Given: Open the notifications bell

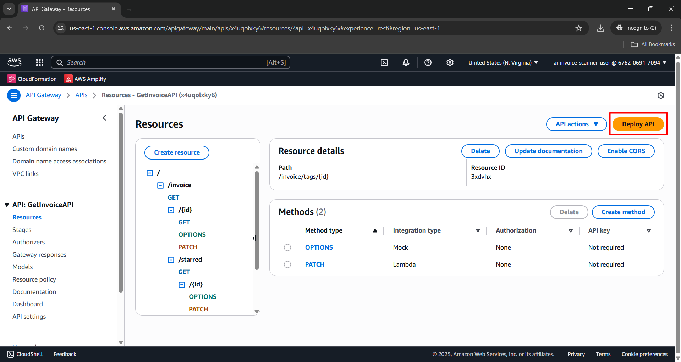Looking at the screenshot, I should coord(406,62).
